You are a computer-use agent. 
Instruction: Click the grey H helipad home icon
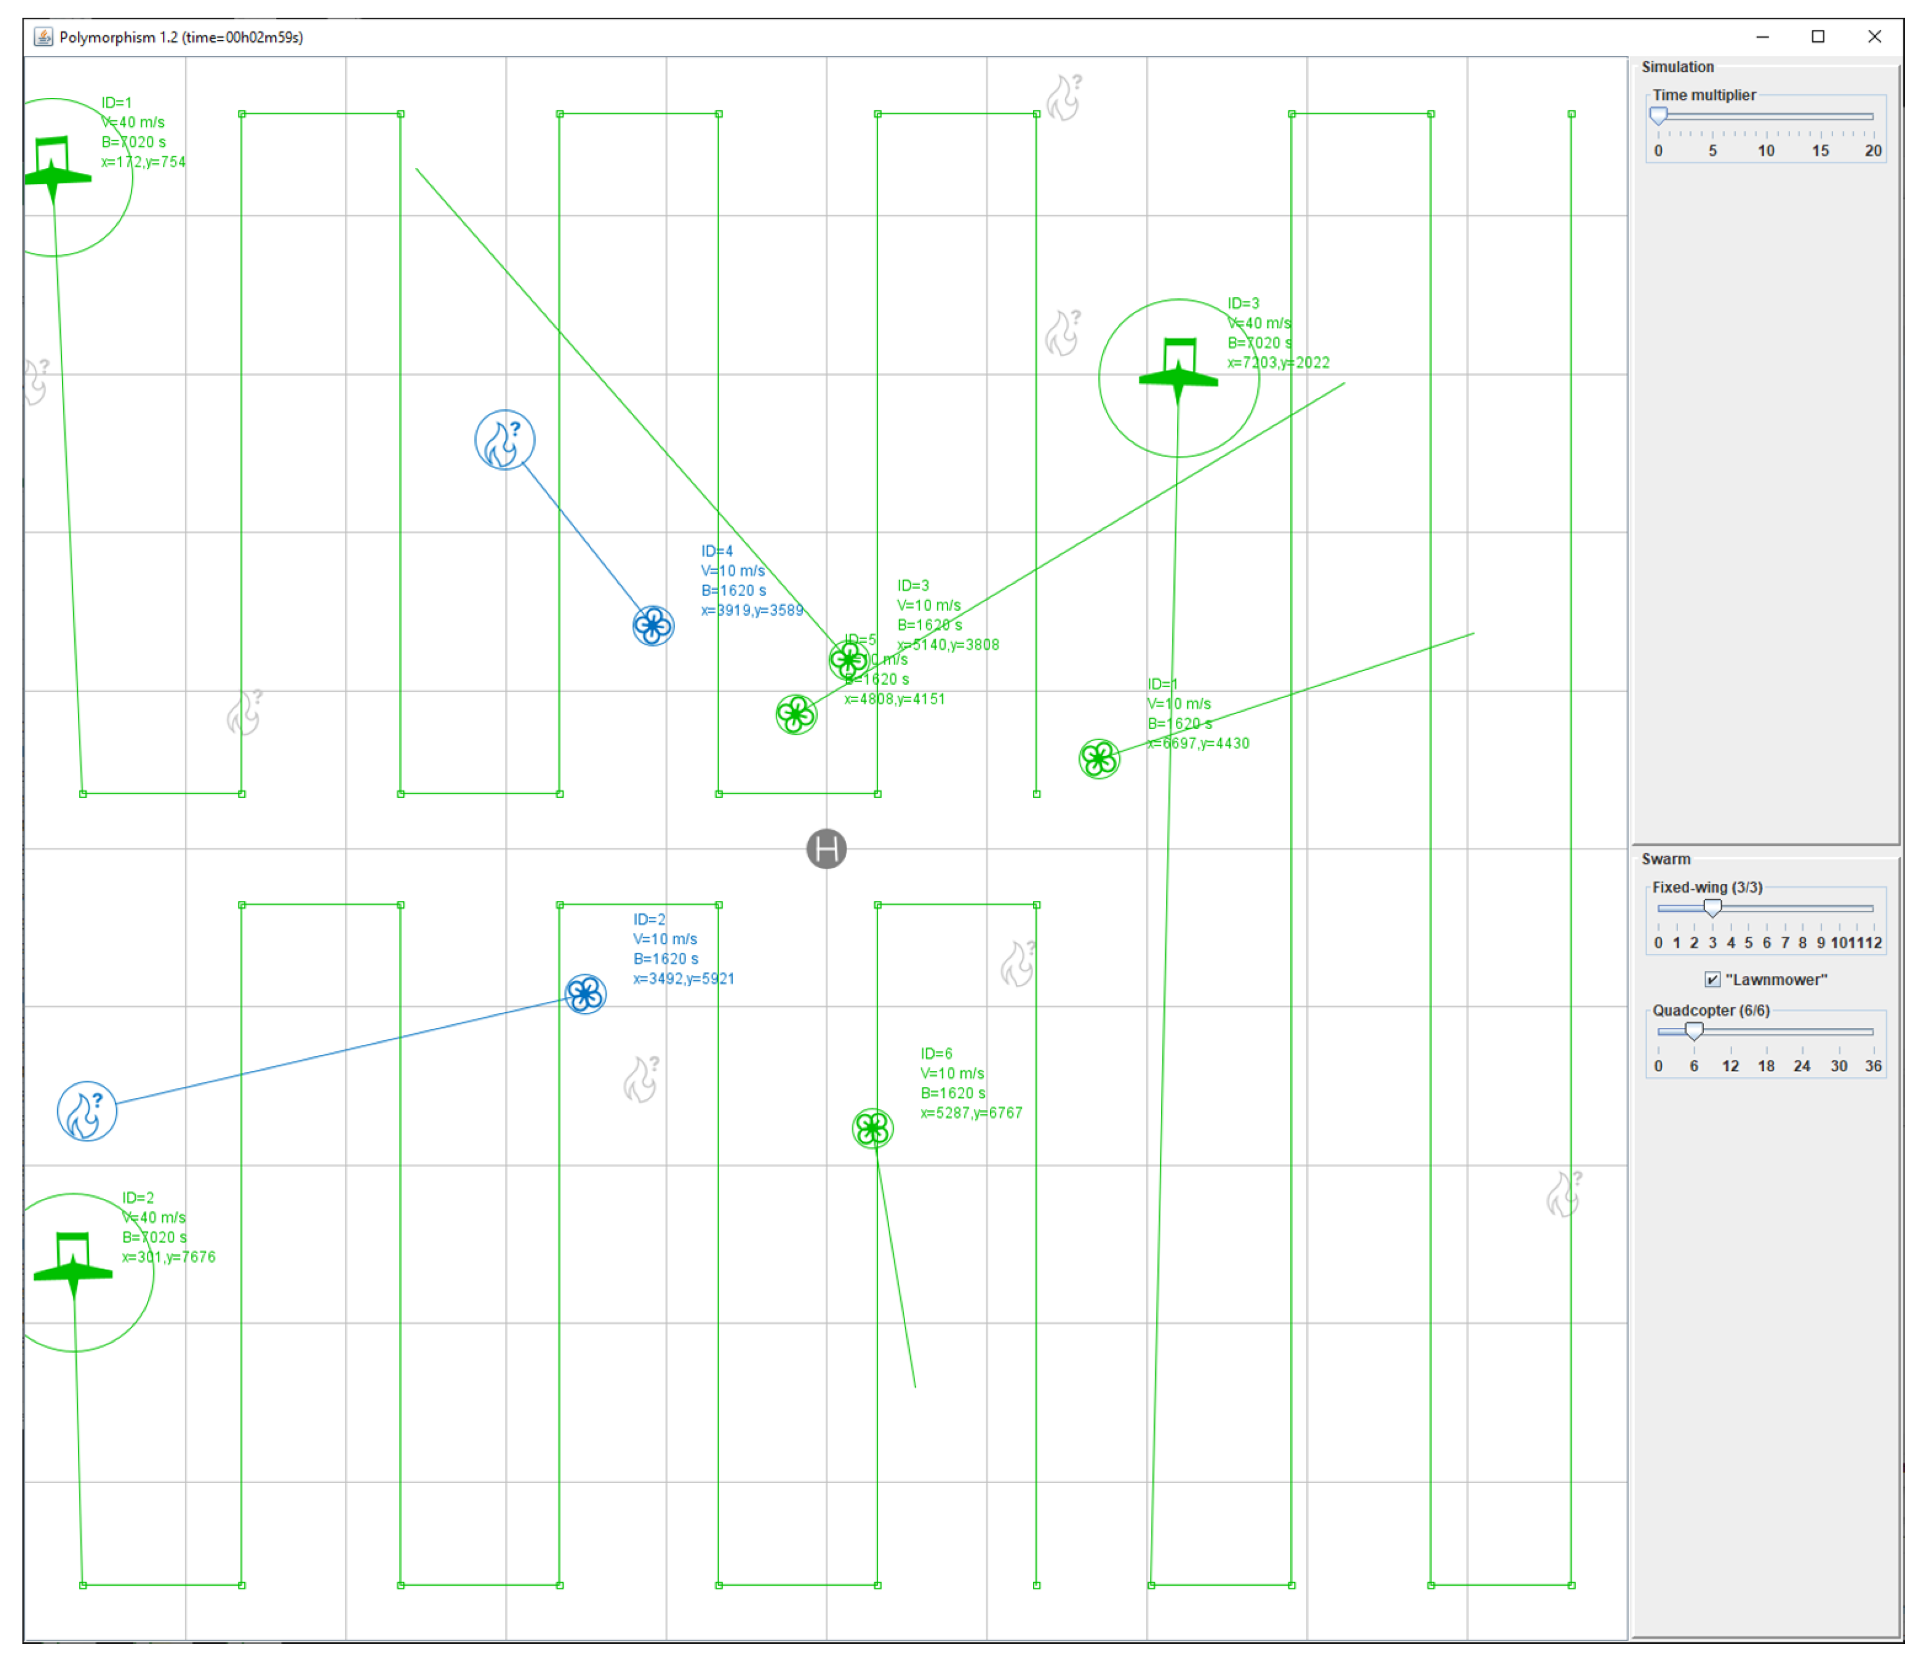pyautogui.click(x=826, y=848)
